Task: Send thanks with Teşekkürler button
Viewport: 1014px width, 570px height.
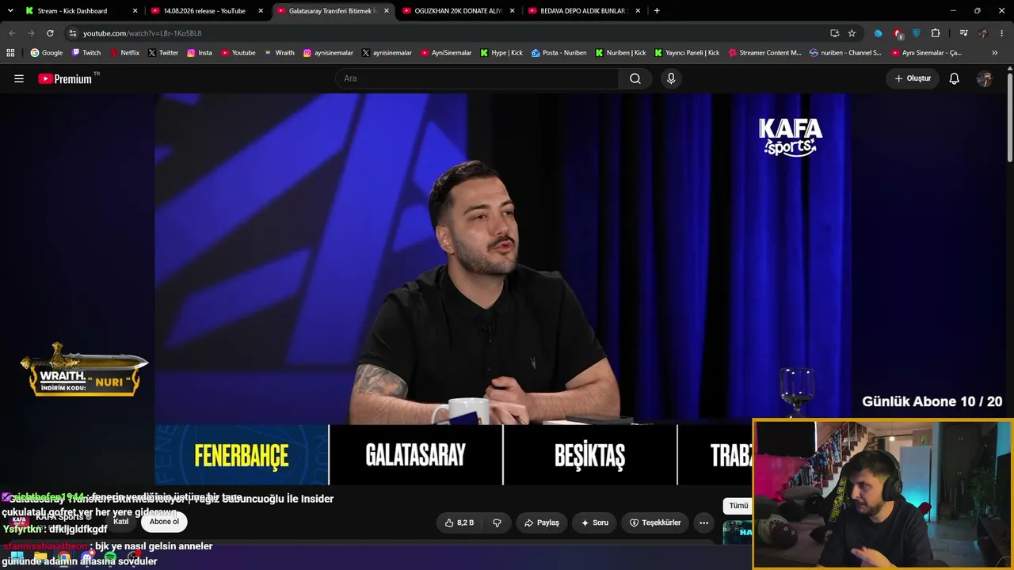Action: coord(655,522)
